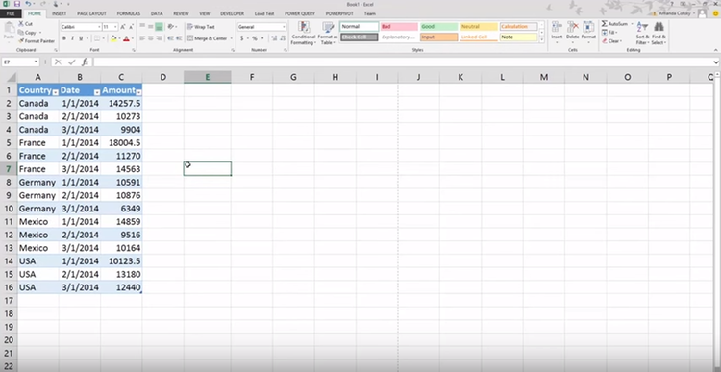Screen dimensions: 721x372
Task: Select the row 7 header
Action: coord(9,169)
